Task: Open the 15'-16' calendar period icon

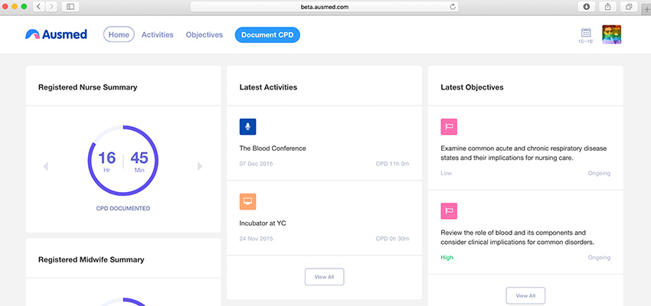Action: (586, 35)
